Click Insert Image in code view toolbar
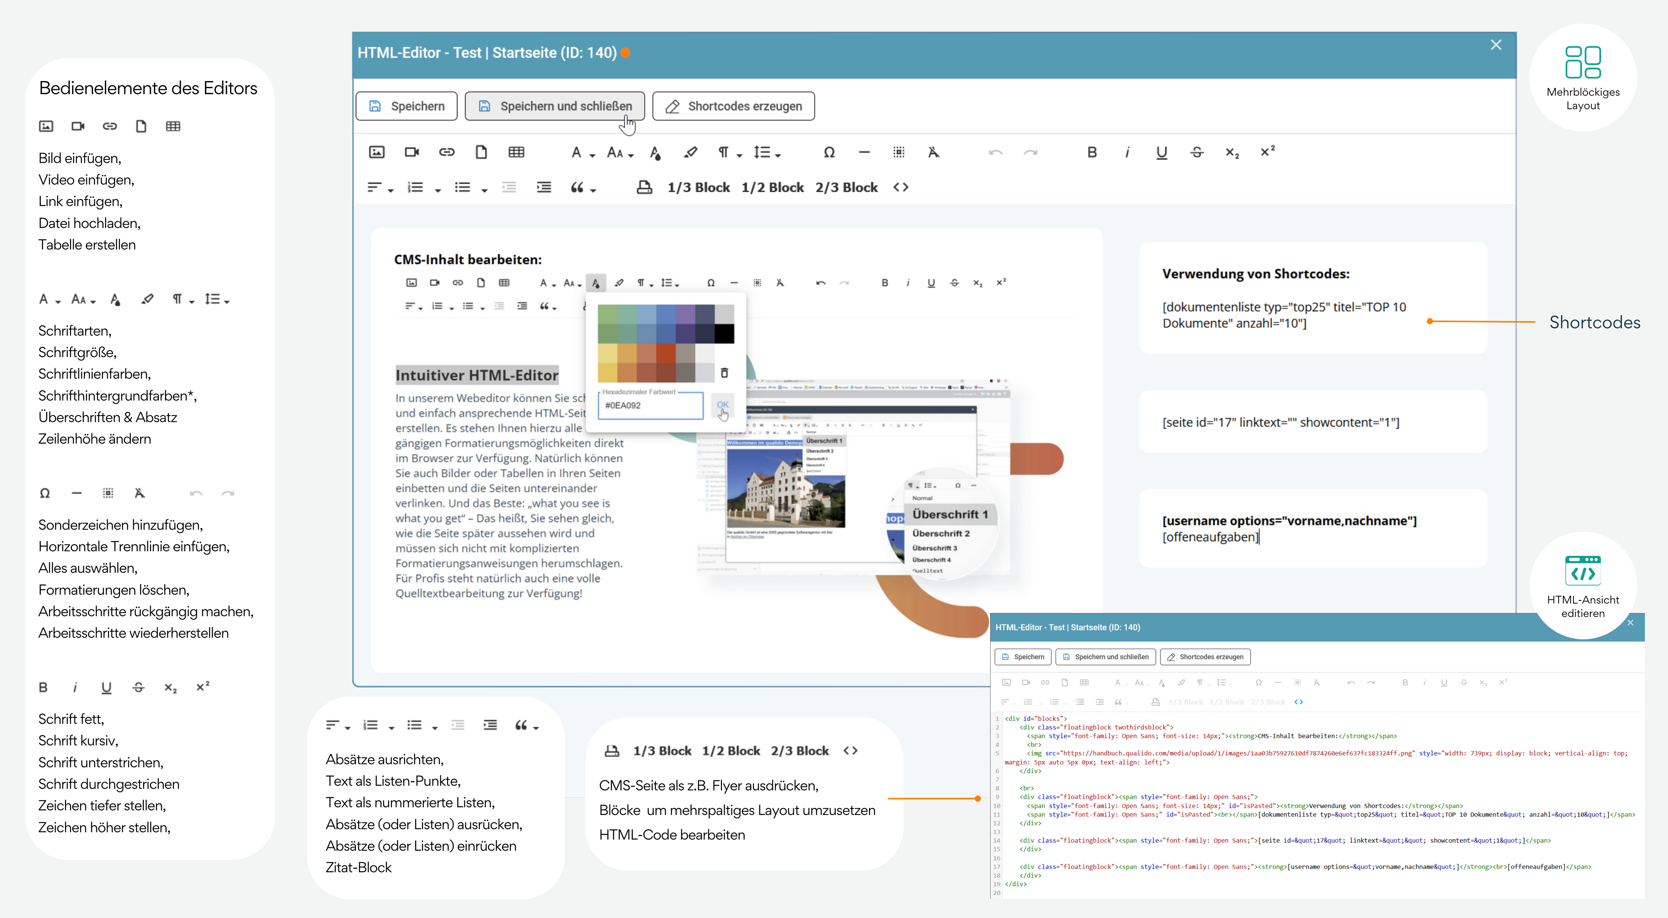 coord(1006,682)
